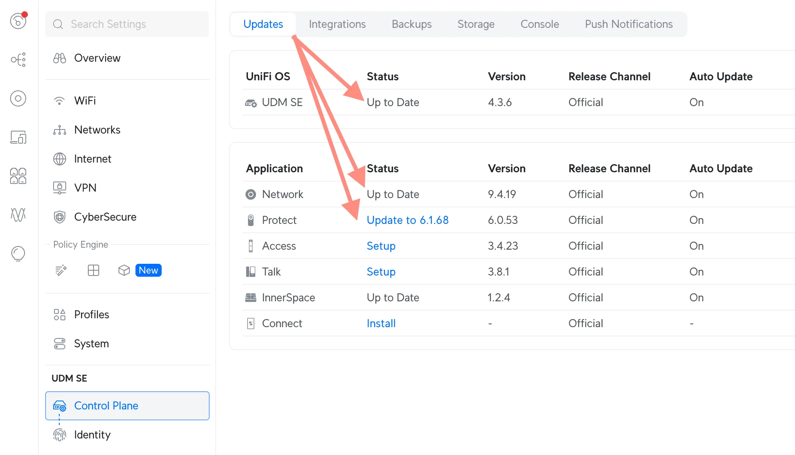Click the lightbulb icon at the bottom rail

coord(18,253)
